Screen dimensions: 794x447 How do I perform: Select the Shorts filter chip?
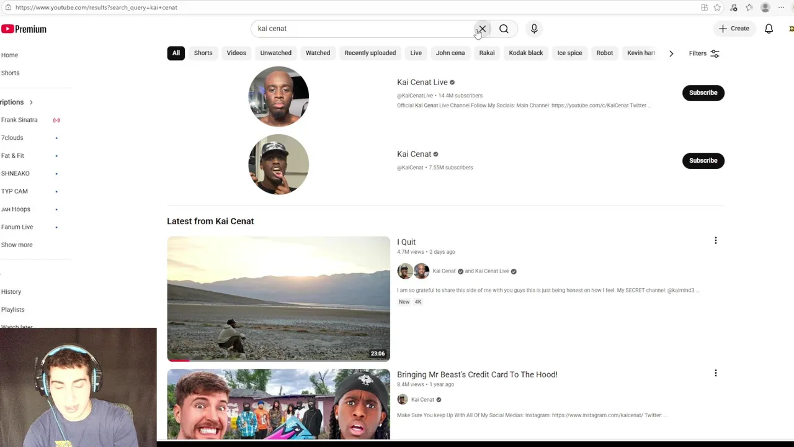click(203, 53)
